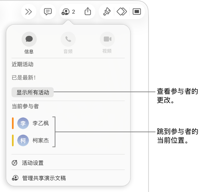Open the Document rectangle icon
Image resolution: width=202 pixels, height=192 pixels.
pos(137,12)
